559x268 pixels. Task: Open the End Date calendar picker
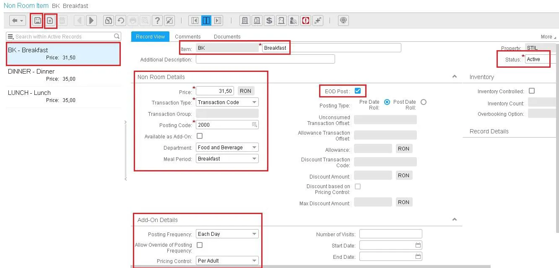point(418,256)
